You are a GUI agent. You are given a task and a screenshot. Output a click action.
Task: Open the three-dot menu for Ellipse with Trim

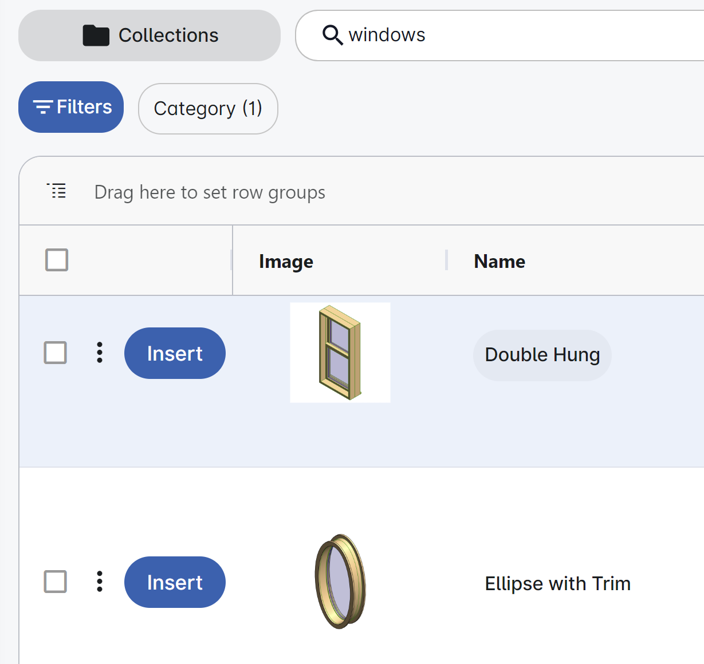100,582
